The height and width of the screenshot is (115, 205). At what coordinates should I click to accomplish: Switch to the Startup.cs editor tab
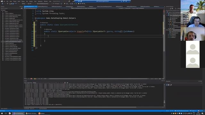click(x=91, y=6)
